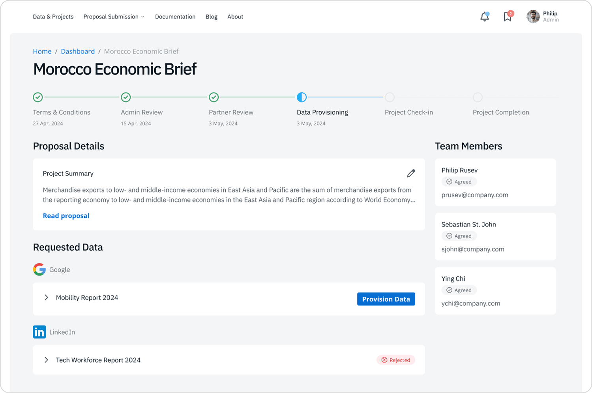
Task: Click the Project Completion step circle
Action: coord(478,97)
